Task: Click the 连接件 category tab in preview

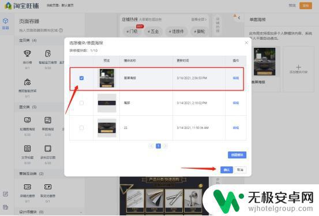Action: [x=176, y=32]
